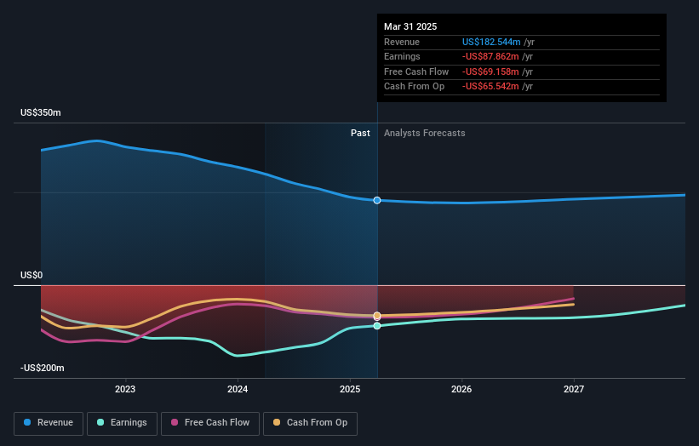699x446 pixels.
Task: Click the -US$200m y-axis label
Action: (43, 368)
